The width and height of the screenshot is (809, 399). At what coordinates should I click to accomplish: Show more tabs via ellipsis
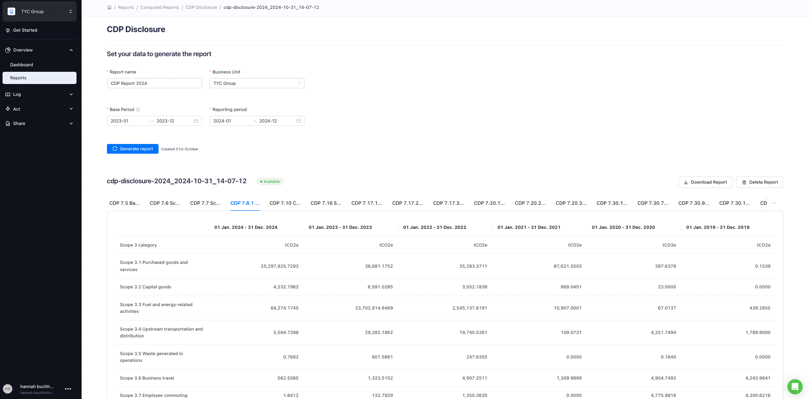coord(774,203)
